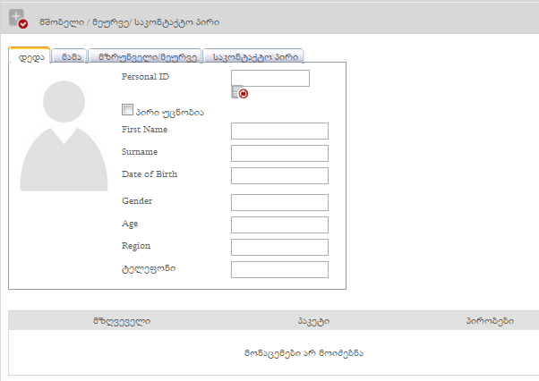The width and height of the screenshot is (539, 381).
Task: Check the 'პირი უცნობია' checkbox
Action: [x=127, y=110]
